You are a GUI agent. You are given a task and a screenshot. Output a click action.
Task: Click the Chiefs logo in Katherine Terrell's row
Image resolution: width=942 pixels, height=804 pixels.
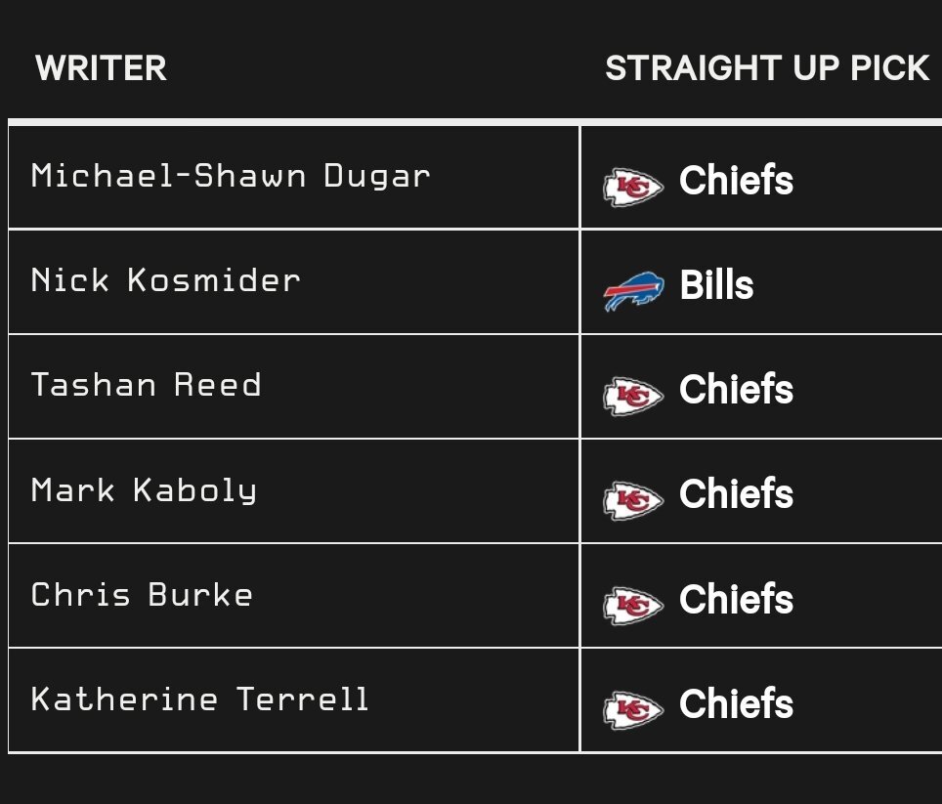[633, 710]
